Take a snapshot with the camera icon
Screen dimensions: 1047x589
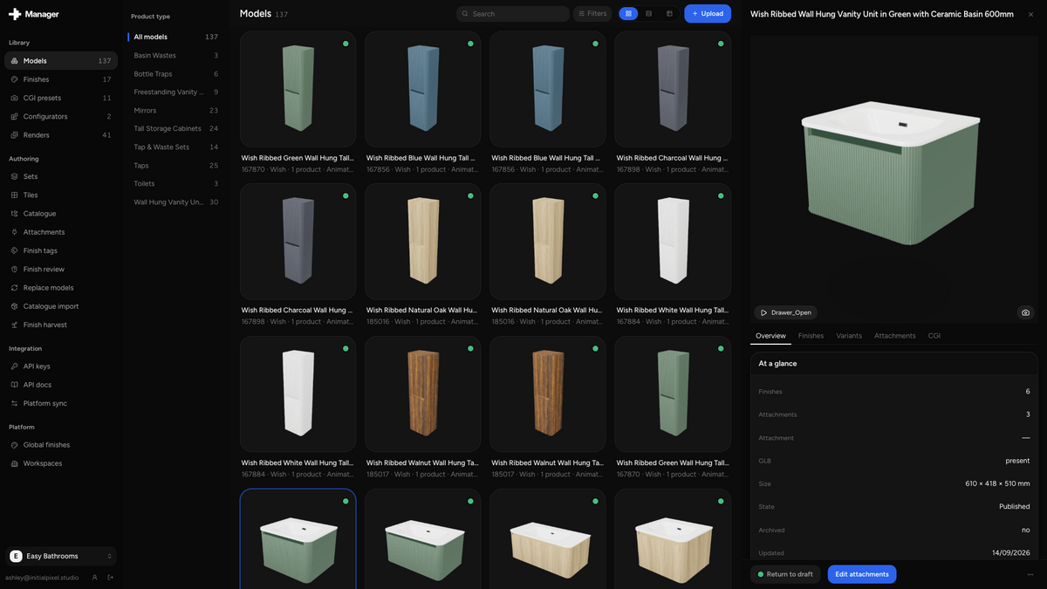[1025, 312]
